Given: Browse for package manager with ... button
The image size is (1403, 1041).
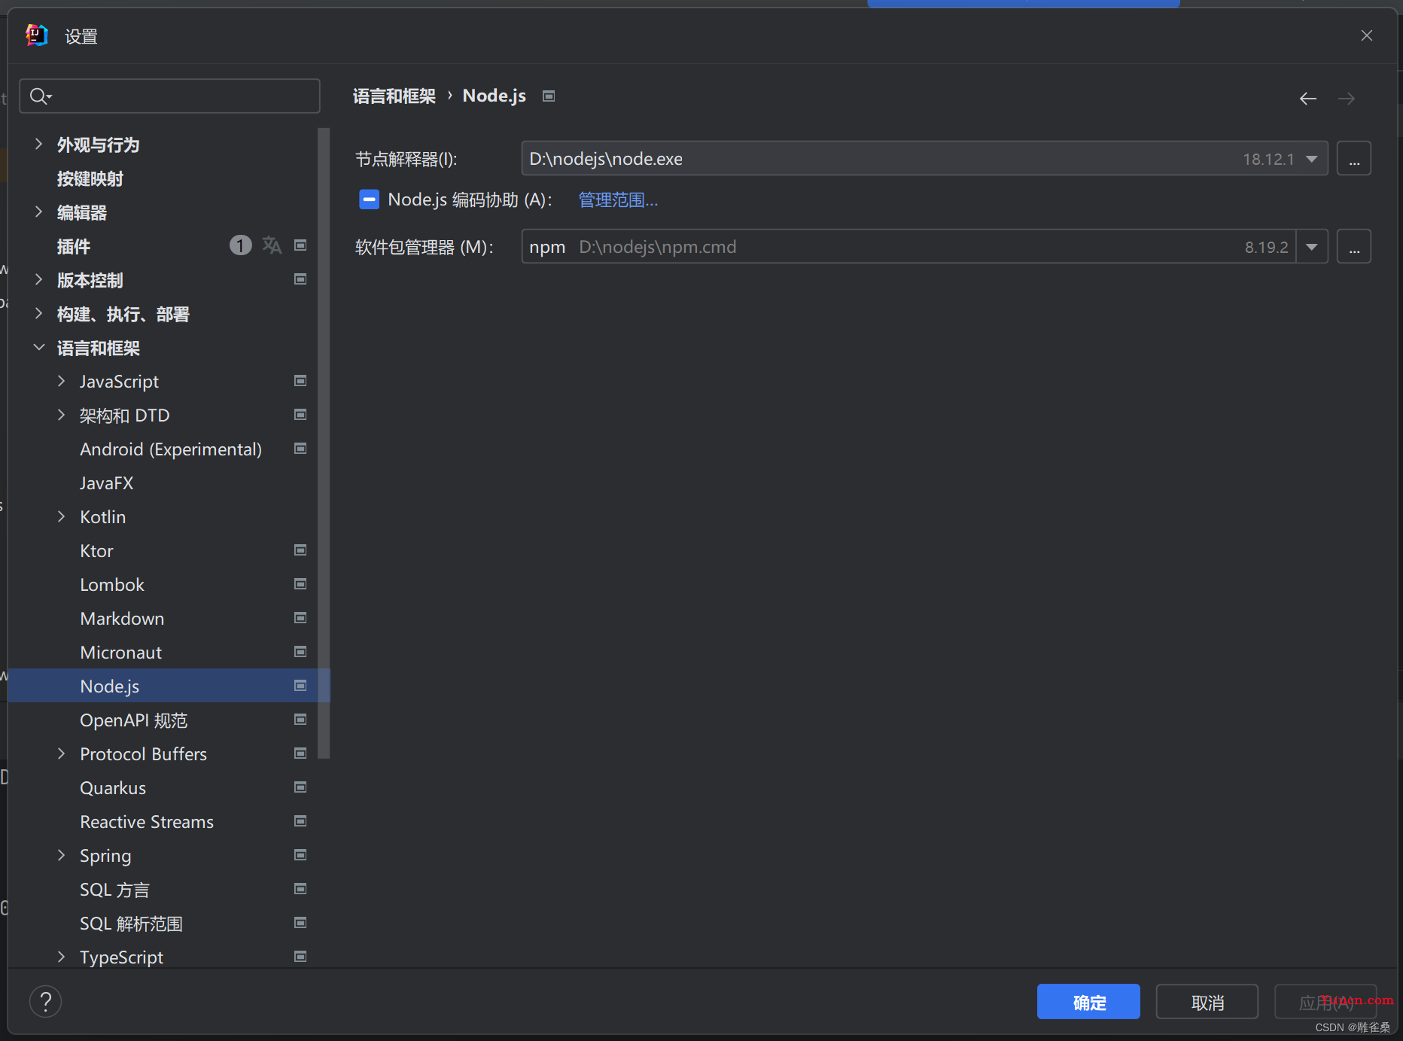Looking at the screenshot, I should [x=1354, y=247].
